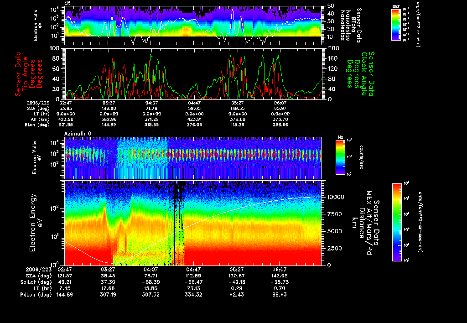The height and width of the screenshot is (323, 467).
Task: Click the ER energy spectrogram panel
Action: [193, 26]
